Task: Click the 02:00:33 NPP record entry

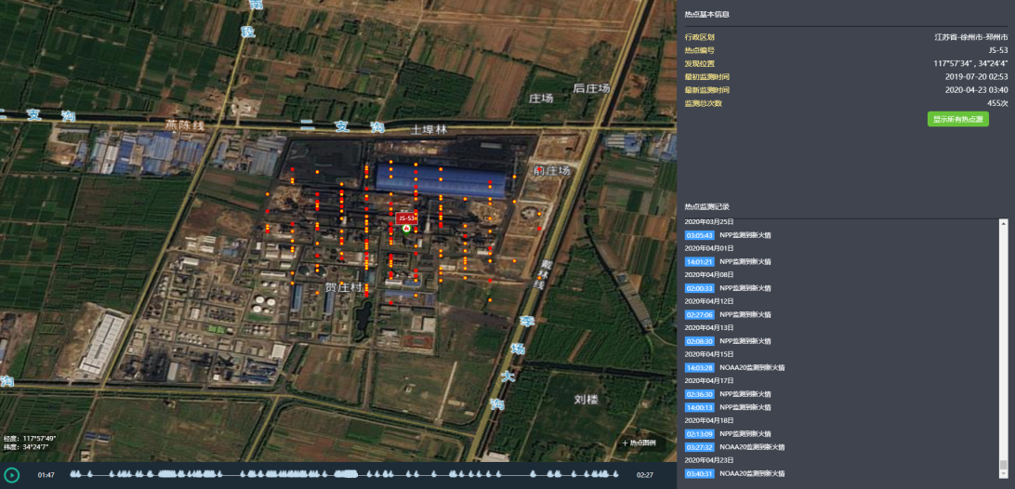Action: click(699, 288)
